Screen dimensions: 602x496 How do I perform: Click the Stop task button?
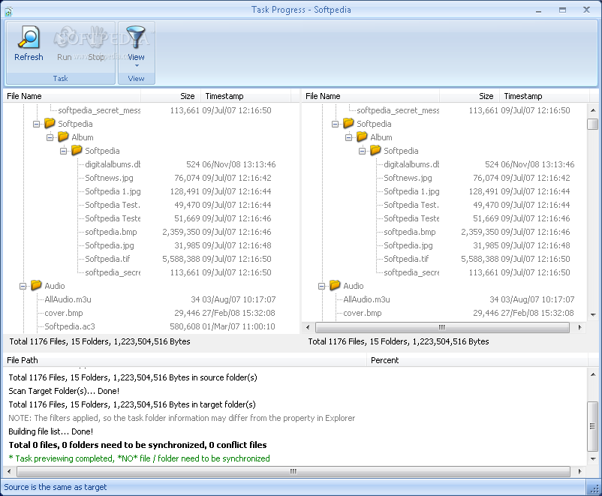pos(96,42)
